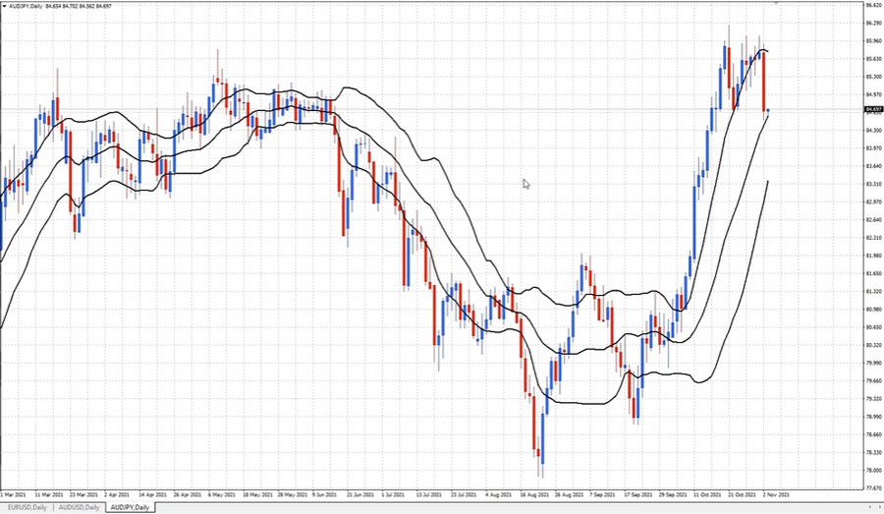Select the lower band line's right end
884x514 pixels.
(x=766, y=183)
